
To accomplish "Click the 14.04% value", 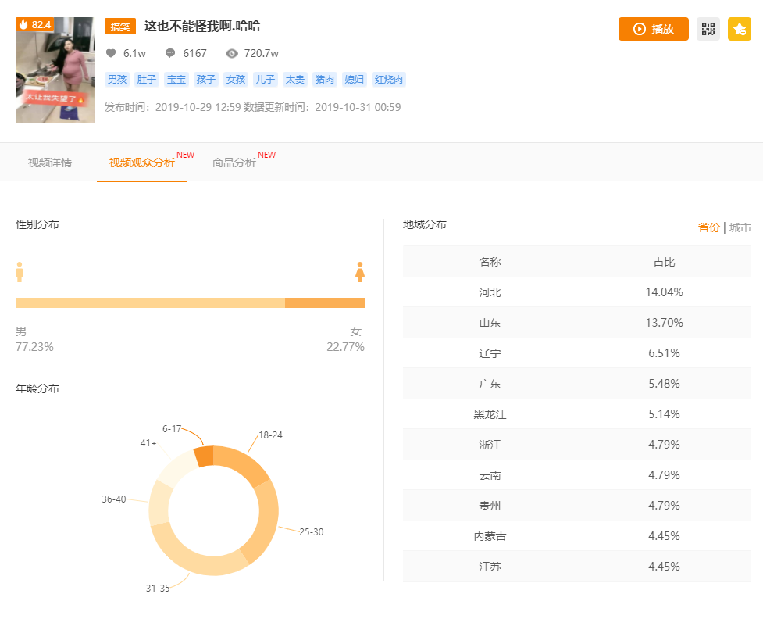I will tap(664, 292).
